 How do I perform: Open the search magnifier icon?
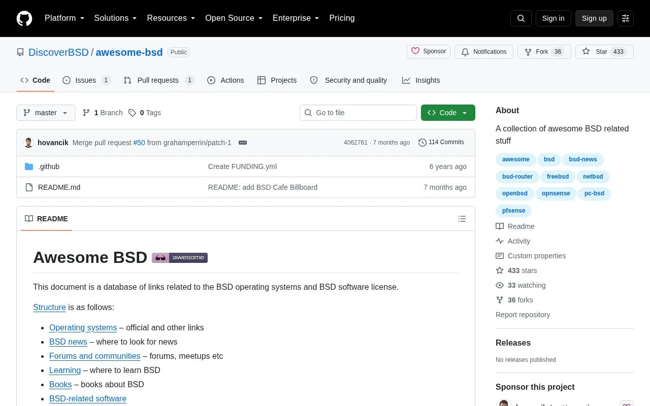click(521, 18)
